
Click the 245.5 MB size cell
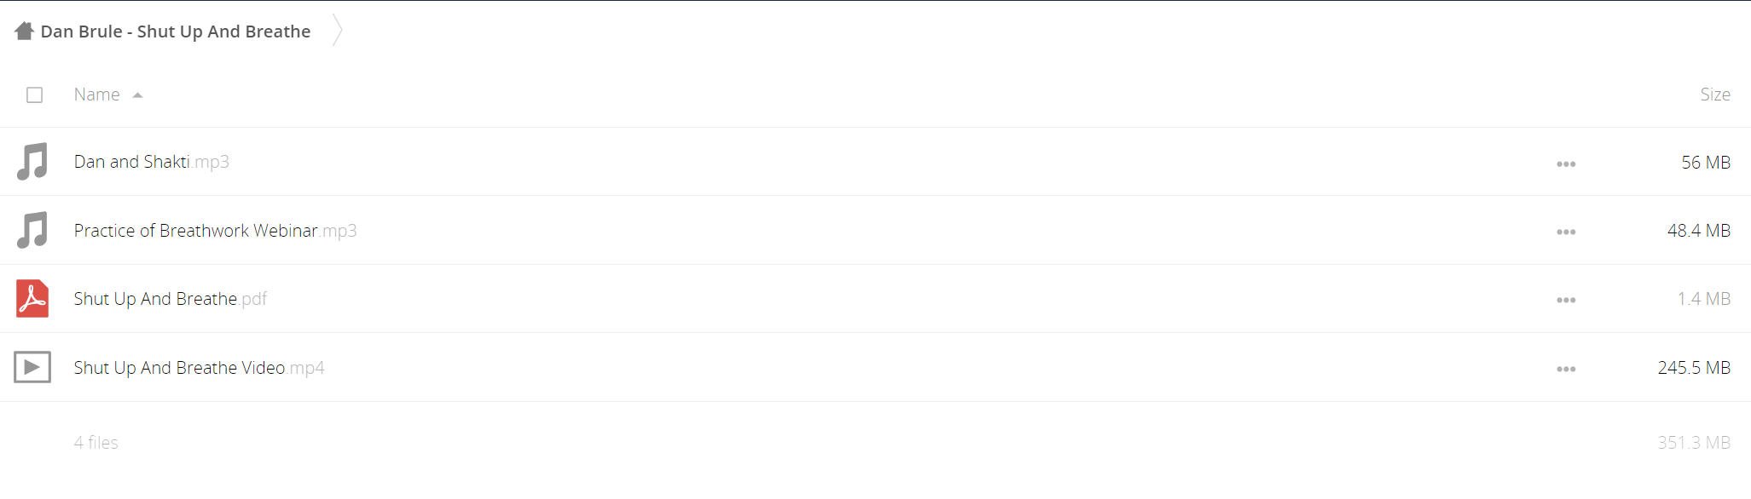pyautogui.click(x=1694, y=368)
